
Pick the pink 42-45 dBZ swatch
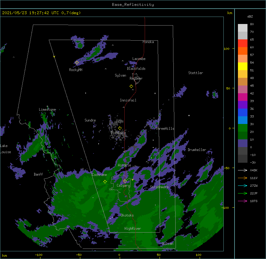[x=243, y=90]
